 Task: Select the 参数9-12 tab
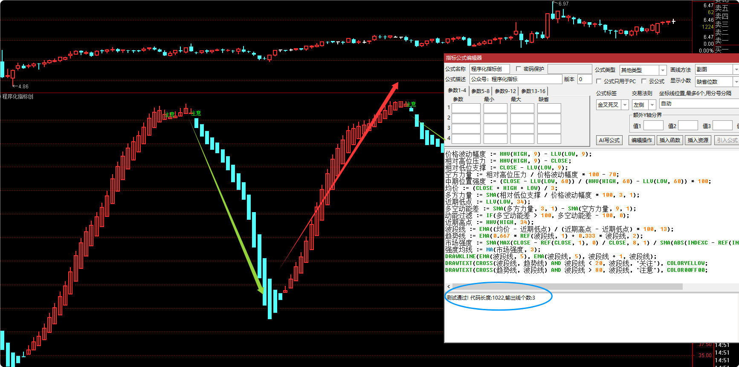coord(505,91)
